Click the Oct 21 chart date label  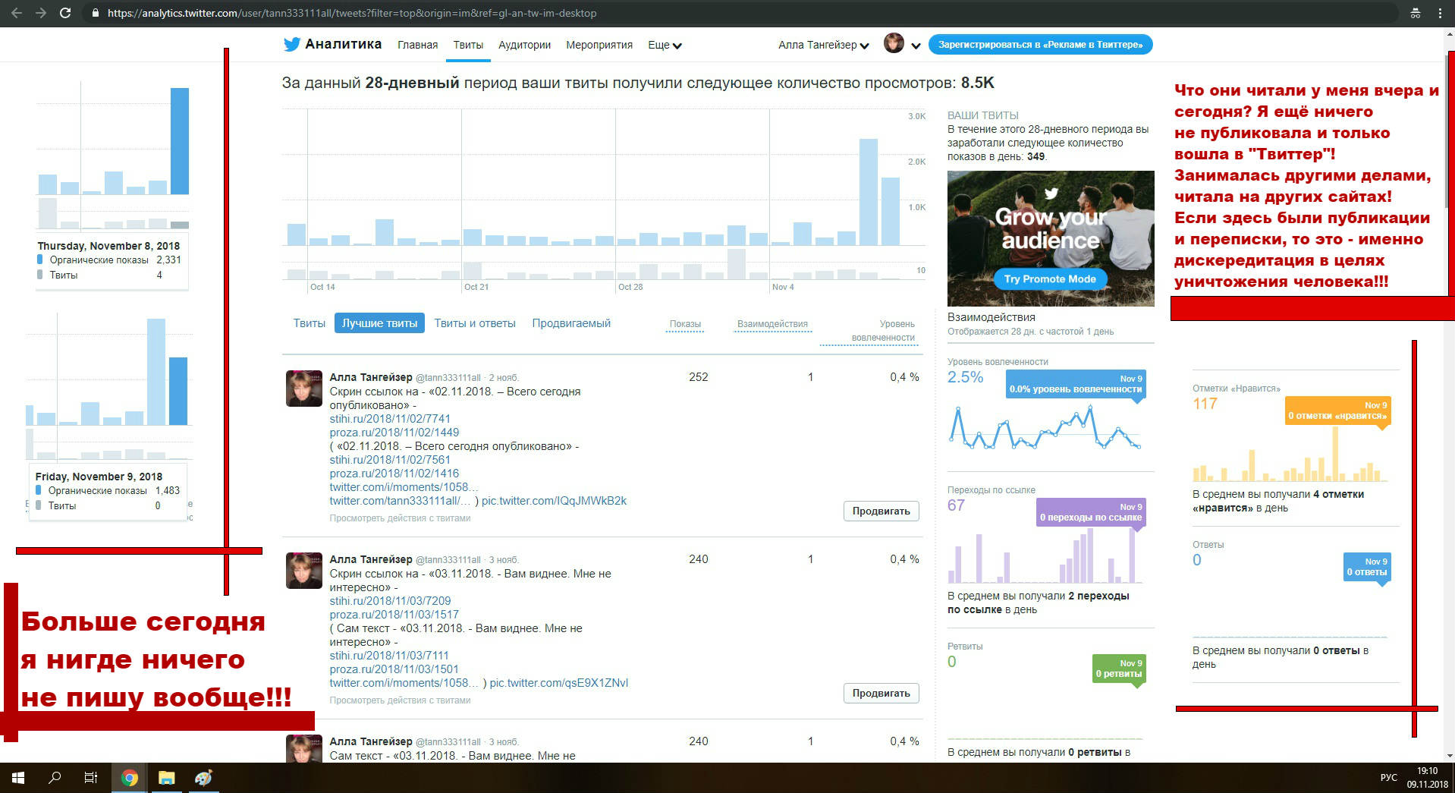(x=476, y=287)
